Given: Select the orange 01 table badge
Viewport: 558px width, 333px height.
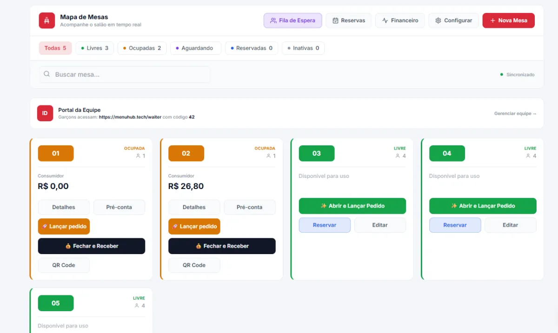Looking at the screenshot, I should click(56, 153).
